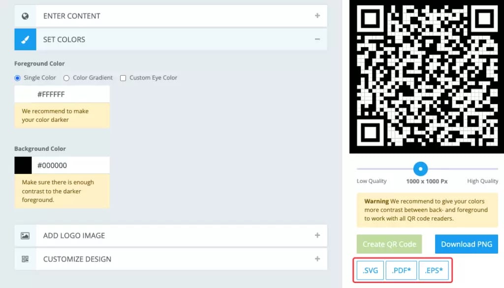The height and width of the screenshot is (288, 504).
Task: Click the globe icon beside Enter Content
Action: coord(25,16)
